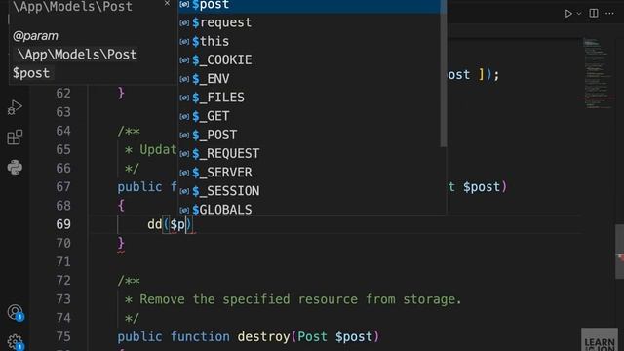Click line number 69 in gutter
This screenshot has width=624, height=351.
click(x=63, y=224)
